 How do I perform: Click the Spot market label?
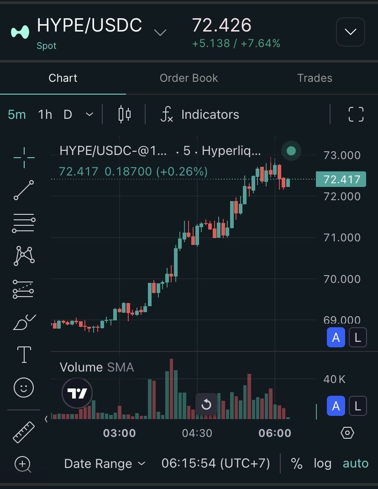(x=47, y=46)
